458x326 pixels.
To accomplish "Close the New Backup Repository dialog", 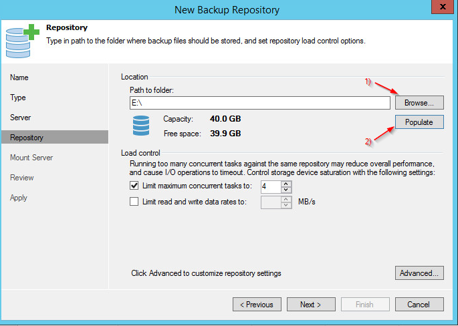I will [x=442, y=9].
